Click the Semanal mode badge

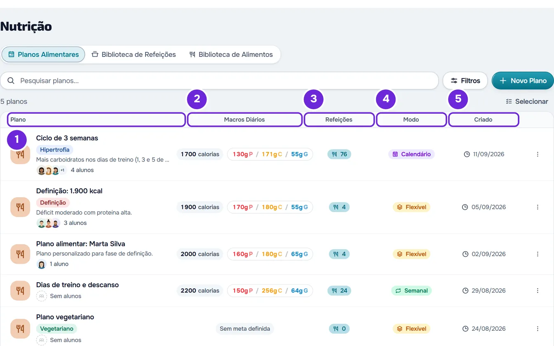411,290
